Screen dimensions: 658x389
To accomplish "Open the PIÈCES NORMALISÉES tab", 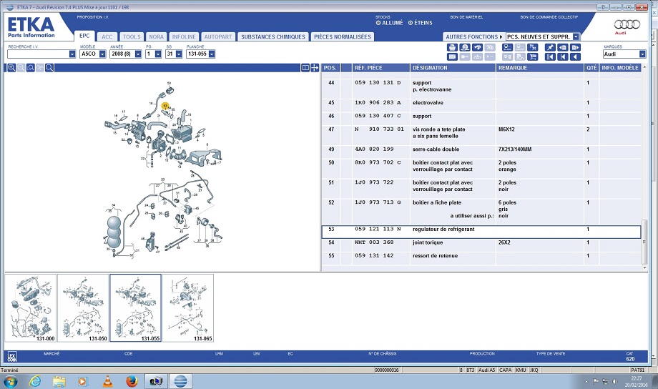I will coord(333,36).
